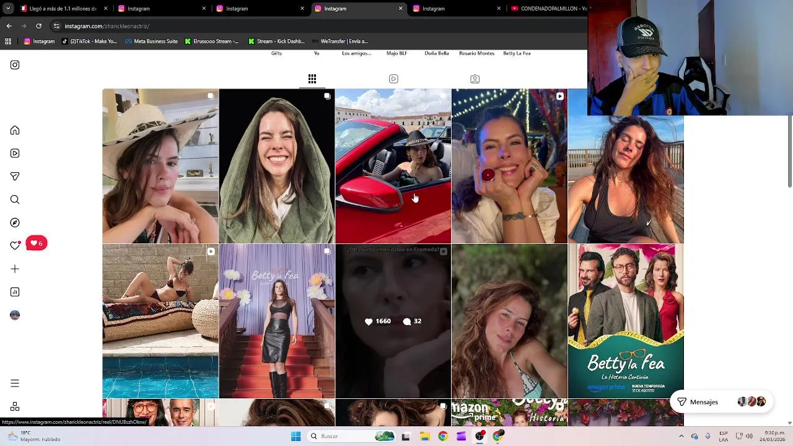Open post of woman in green hood
The height and width of the screenshot is (446, 793).
[277, 166]
